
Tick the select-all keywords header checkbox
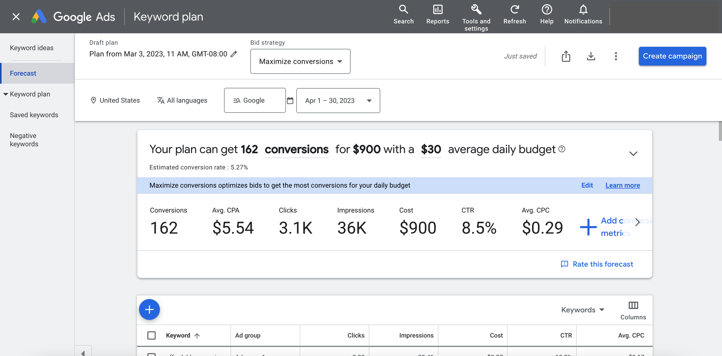pyautogui.click(x=151, y=335)
